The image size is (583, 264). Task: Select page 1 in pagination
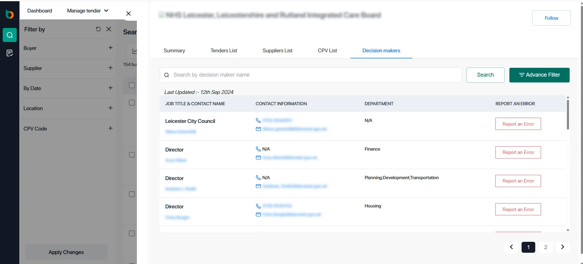528,247
